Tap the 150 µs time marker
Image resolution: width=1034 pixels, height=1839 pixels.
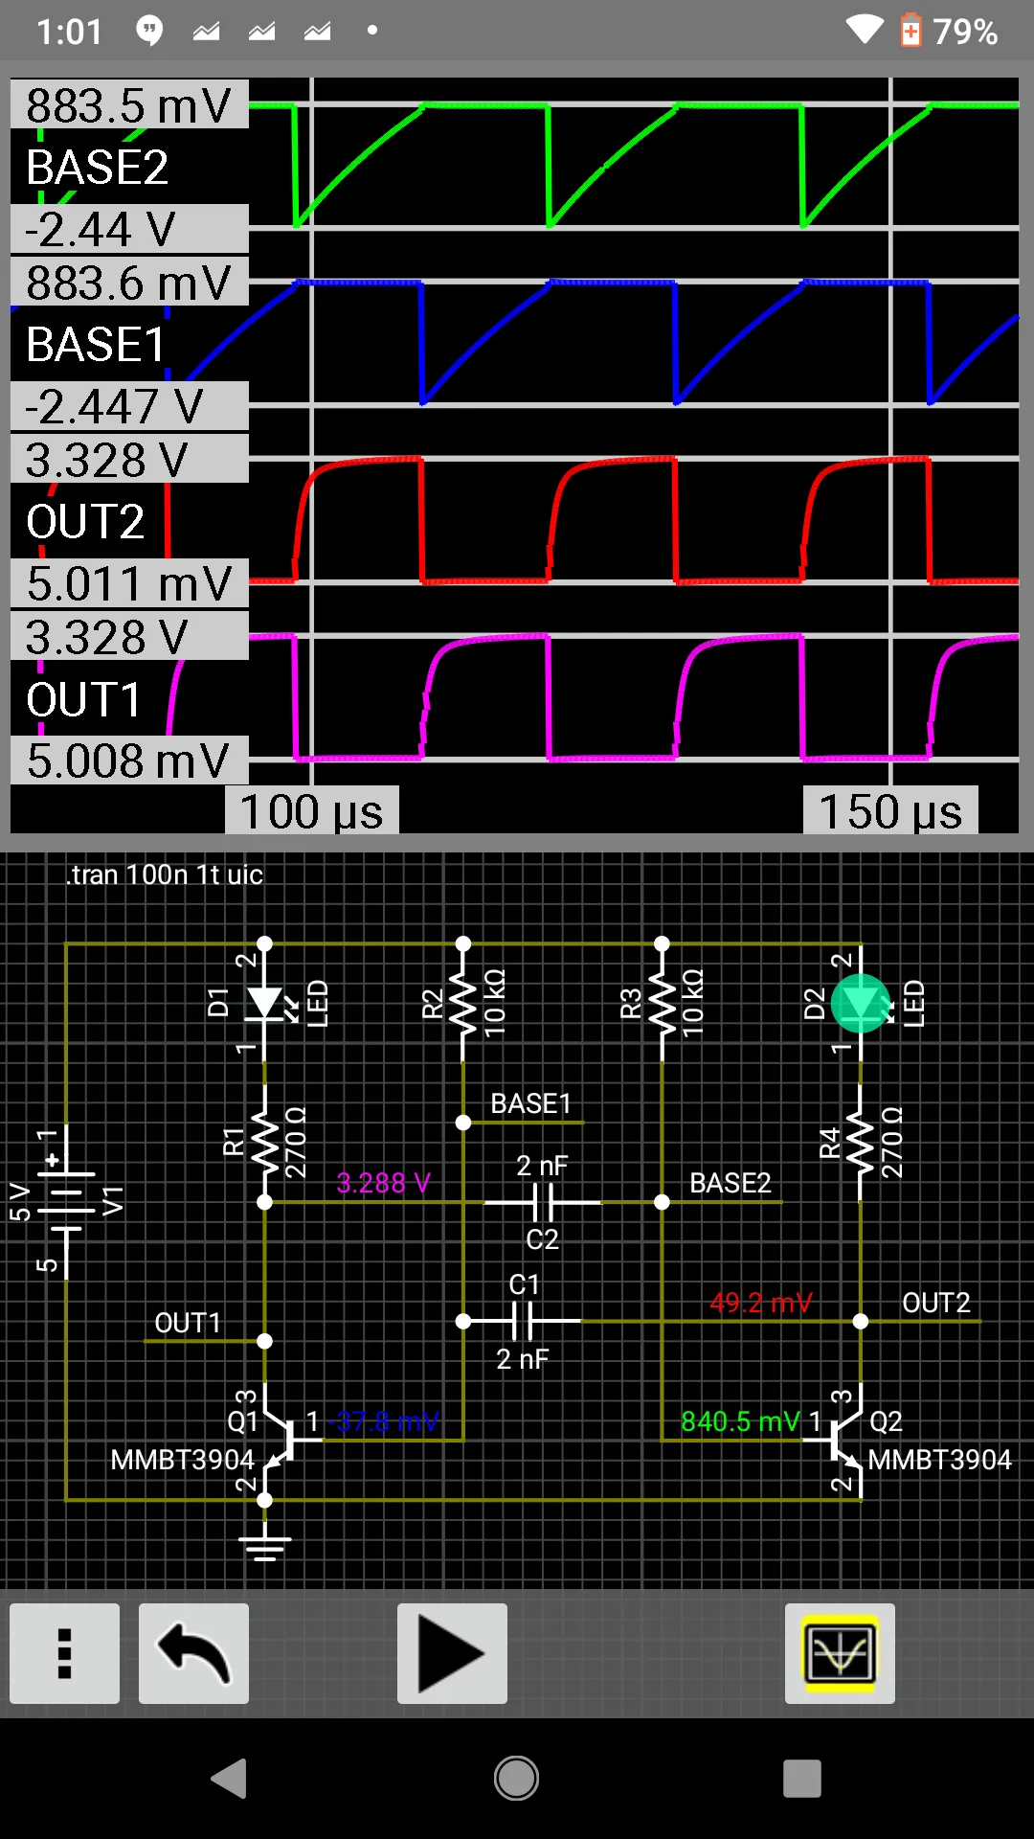(x=890, y=810)
